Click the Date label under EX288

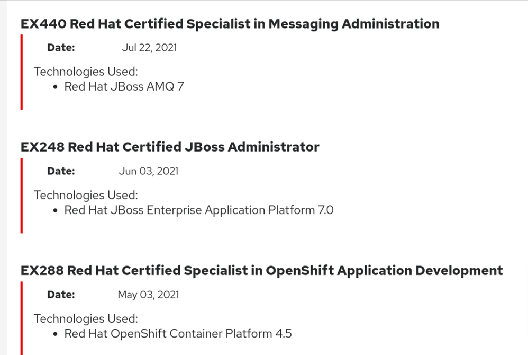[61, 295]
